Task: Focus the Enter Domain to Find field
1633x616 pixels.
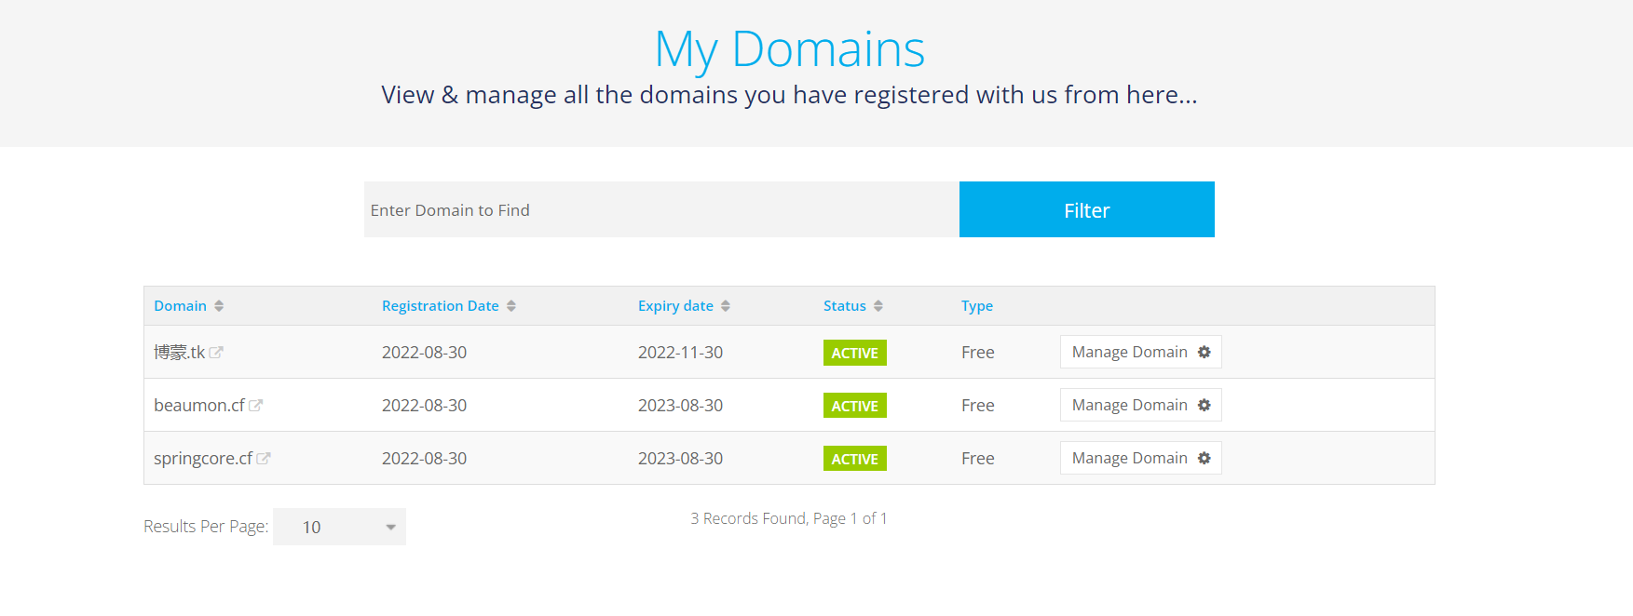Action: 661,209
